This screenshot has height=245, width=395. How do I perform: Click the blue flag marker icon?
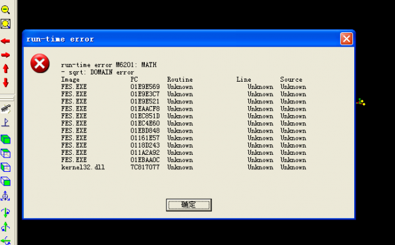tap(5, 122)
